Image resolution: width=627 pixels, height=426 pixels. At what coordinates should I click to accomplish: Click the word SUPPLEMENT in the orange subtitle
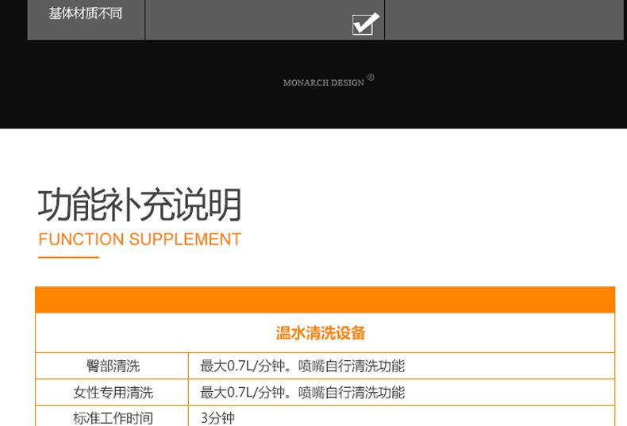(x=185, y=240)
